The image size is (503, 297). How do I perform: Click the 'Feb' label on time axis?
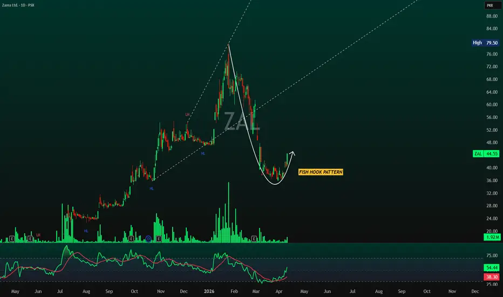pyautogui.click(x=234, y=291)
